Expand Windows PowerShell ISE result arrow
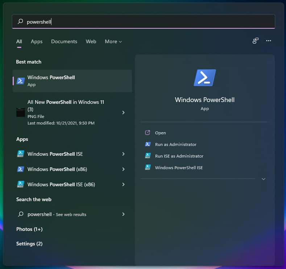286x269 pixels. 123,154
